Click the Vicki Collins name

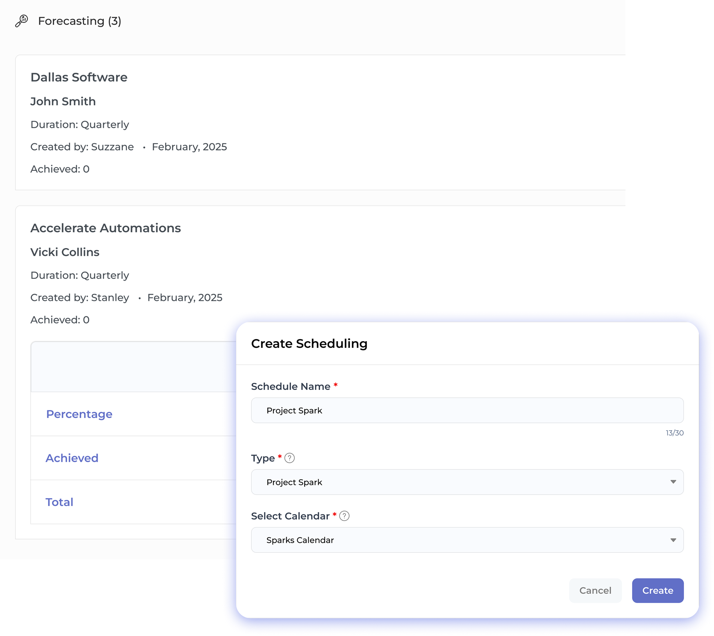pyautogui.click(x=65, y=252)
